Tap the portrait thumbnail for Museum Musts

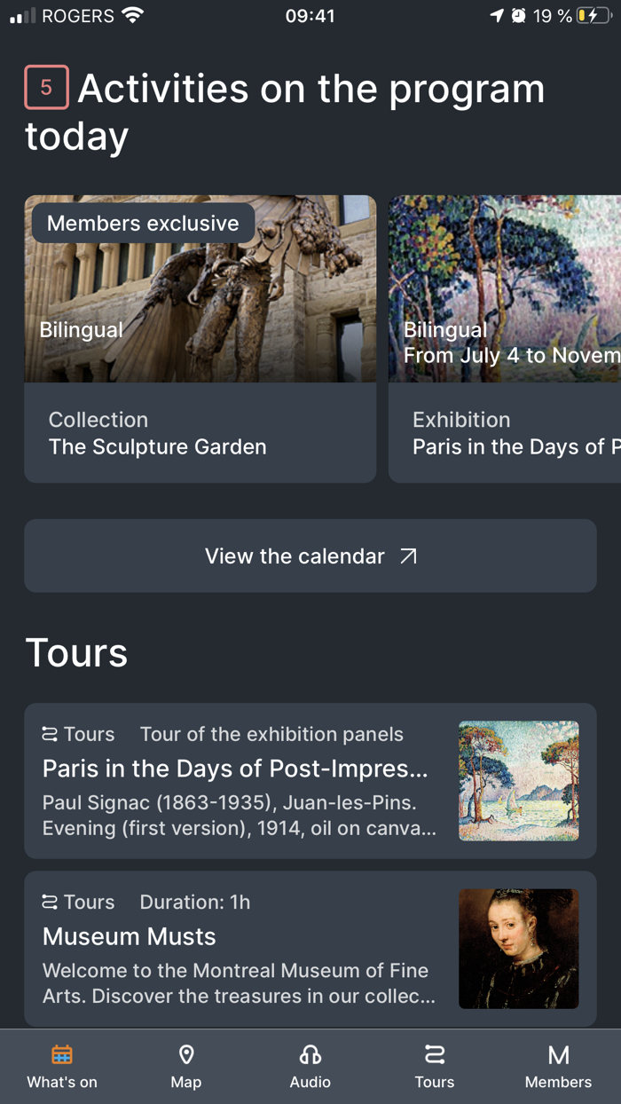click(518, 949)
